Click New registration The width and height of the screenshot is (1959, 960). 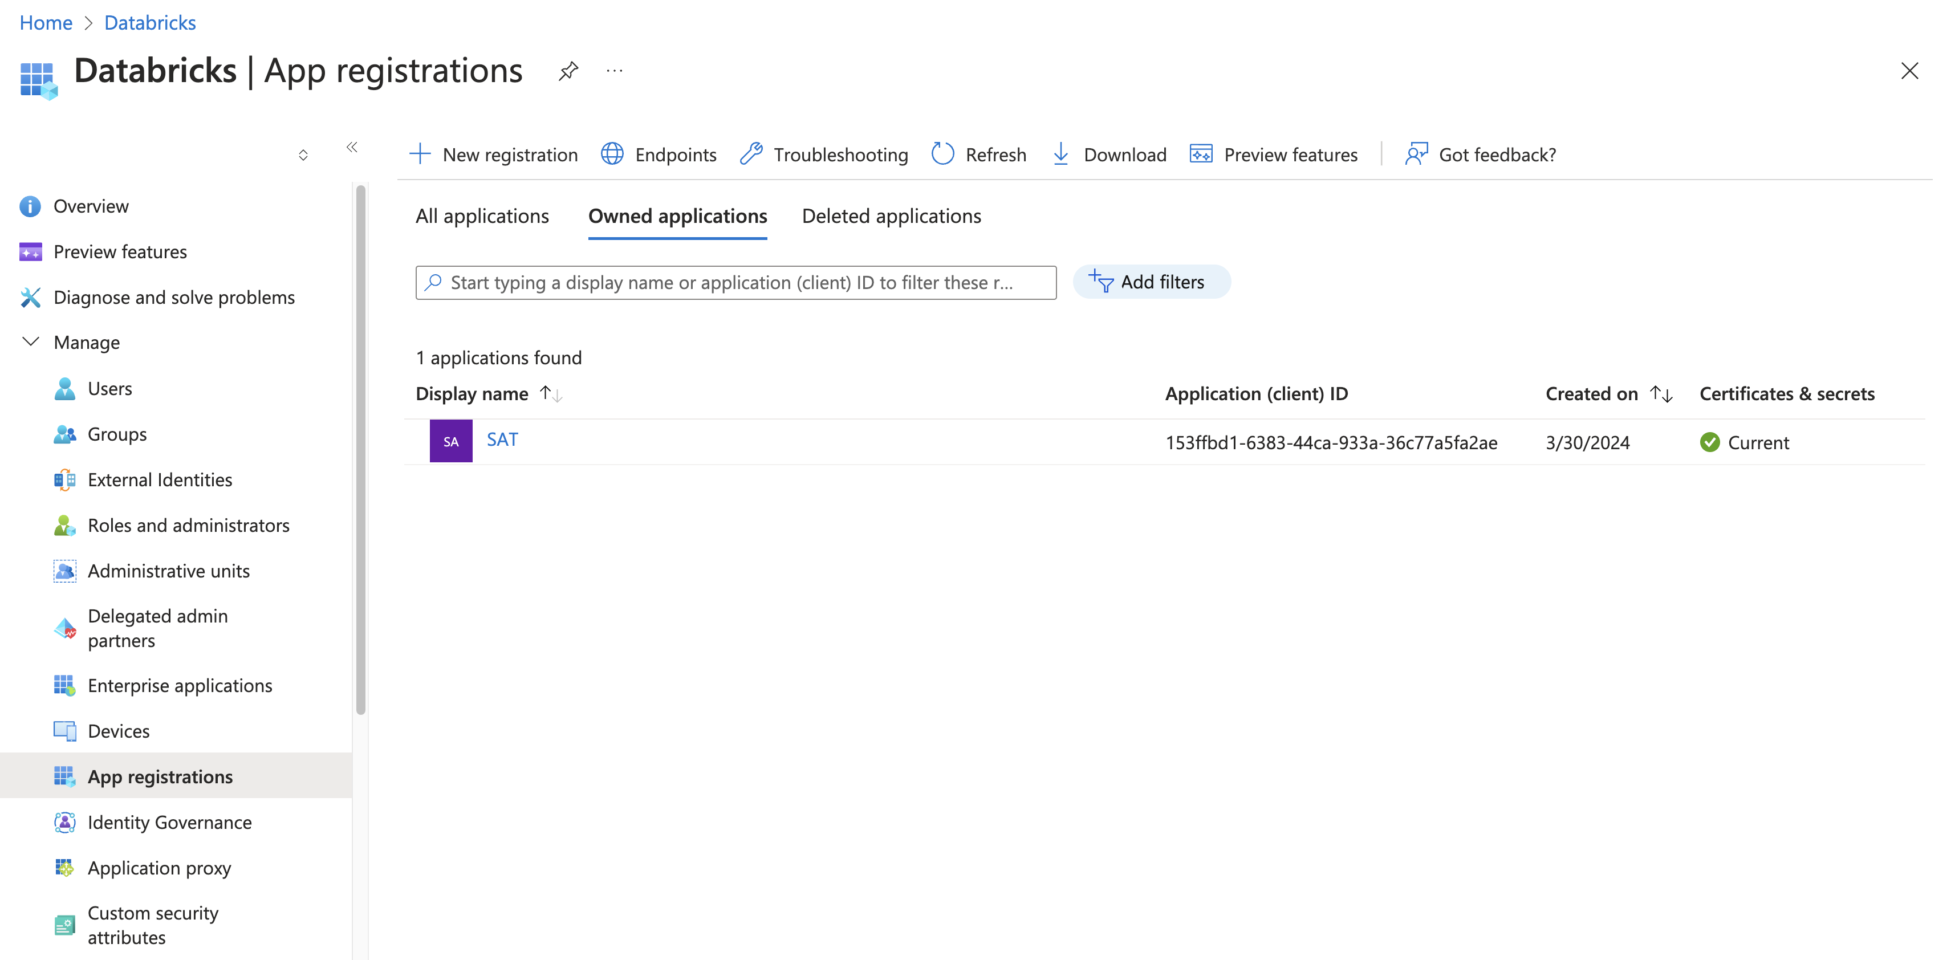coord(494,155)
